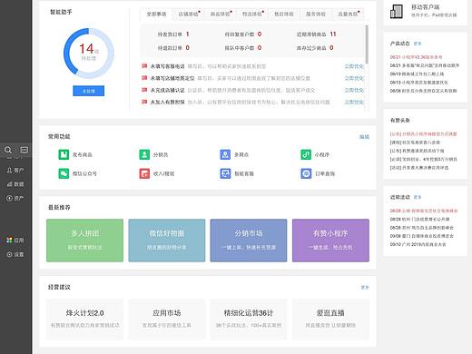This screenshot has height=354, width=472.
Task: Open the message chat icon in sidebar
Action: [25, 150]
